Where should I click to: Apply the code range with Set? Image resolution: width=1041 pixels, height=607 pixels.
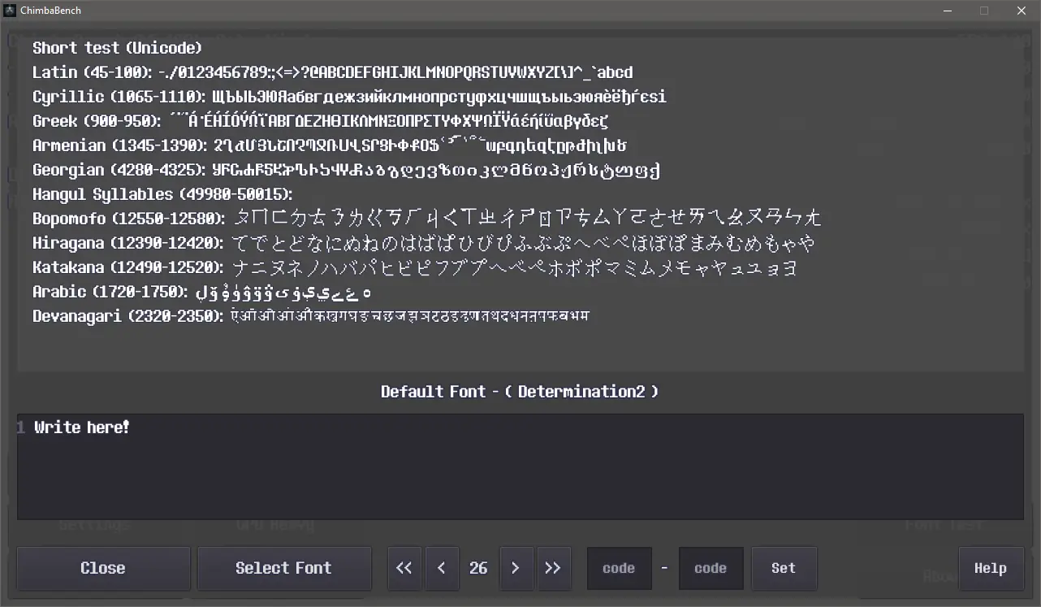click(x=784, y=568)
